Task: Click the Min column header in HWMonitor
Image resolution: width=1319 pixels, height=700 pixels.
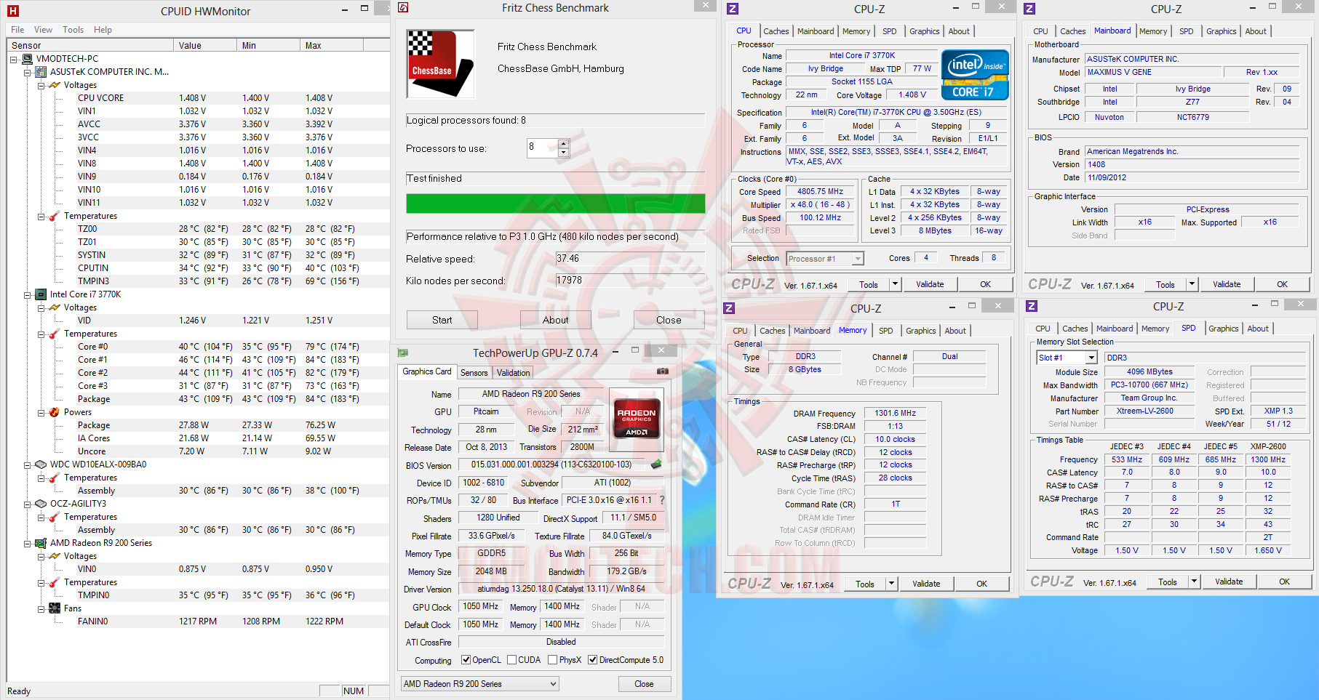Action: [269, 45]
